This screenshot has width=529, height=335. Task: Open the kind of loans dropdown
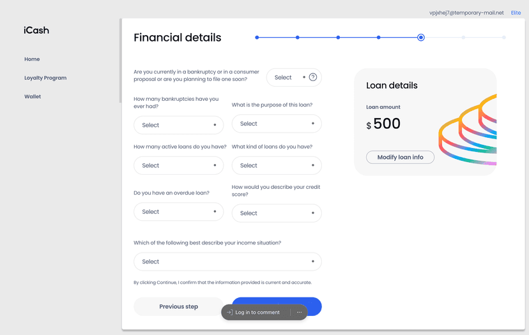[x=277, y=165]
